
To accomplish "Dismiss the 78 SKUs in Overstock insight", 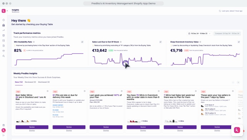I will tap(143, 131).
